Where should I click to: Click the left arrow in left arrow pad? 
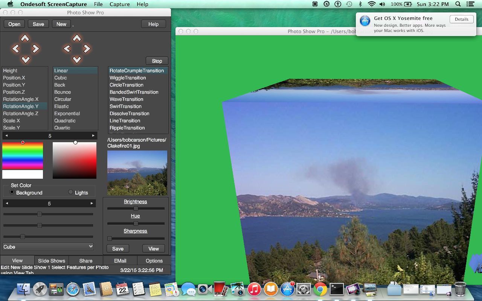(x=15, y=49)
